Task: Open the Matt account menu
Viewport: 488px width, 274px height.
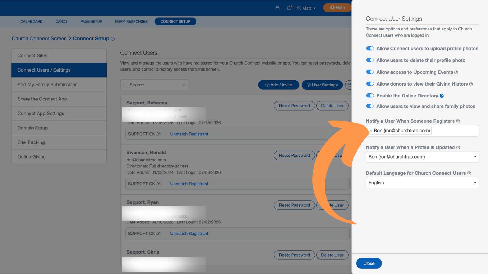Action: pos(307,8)
